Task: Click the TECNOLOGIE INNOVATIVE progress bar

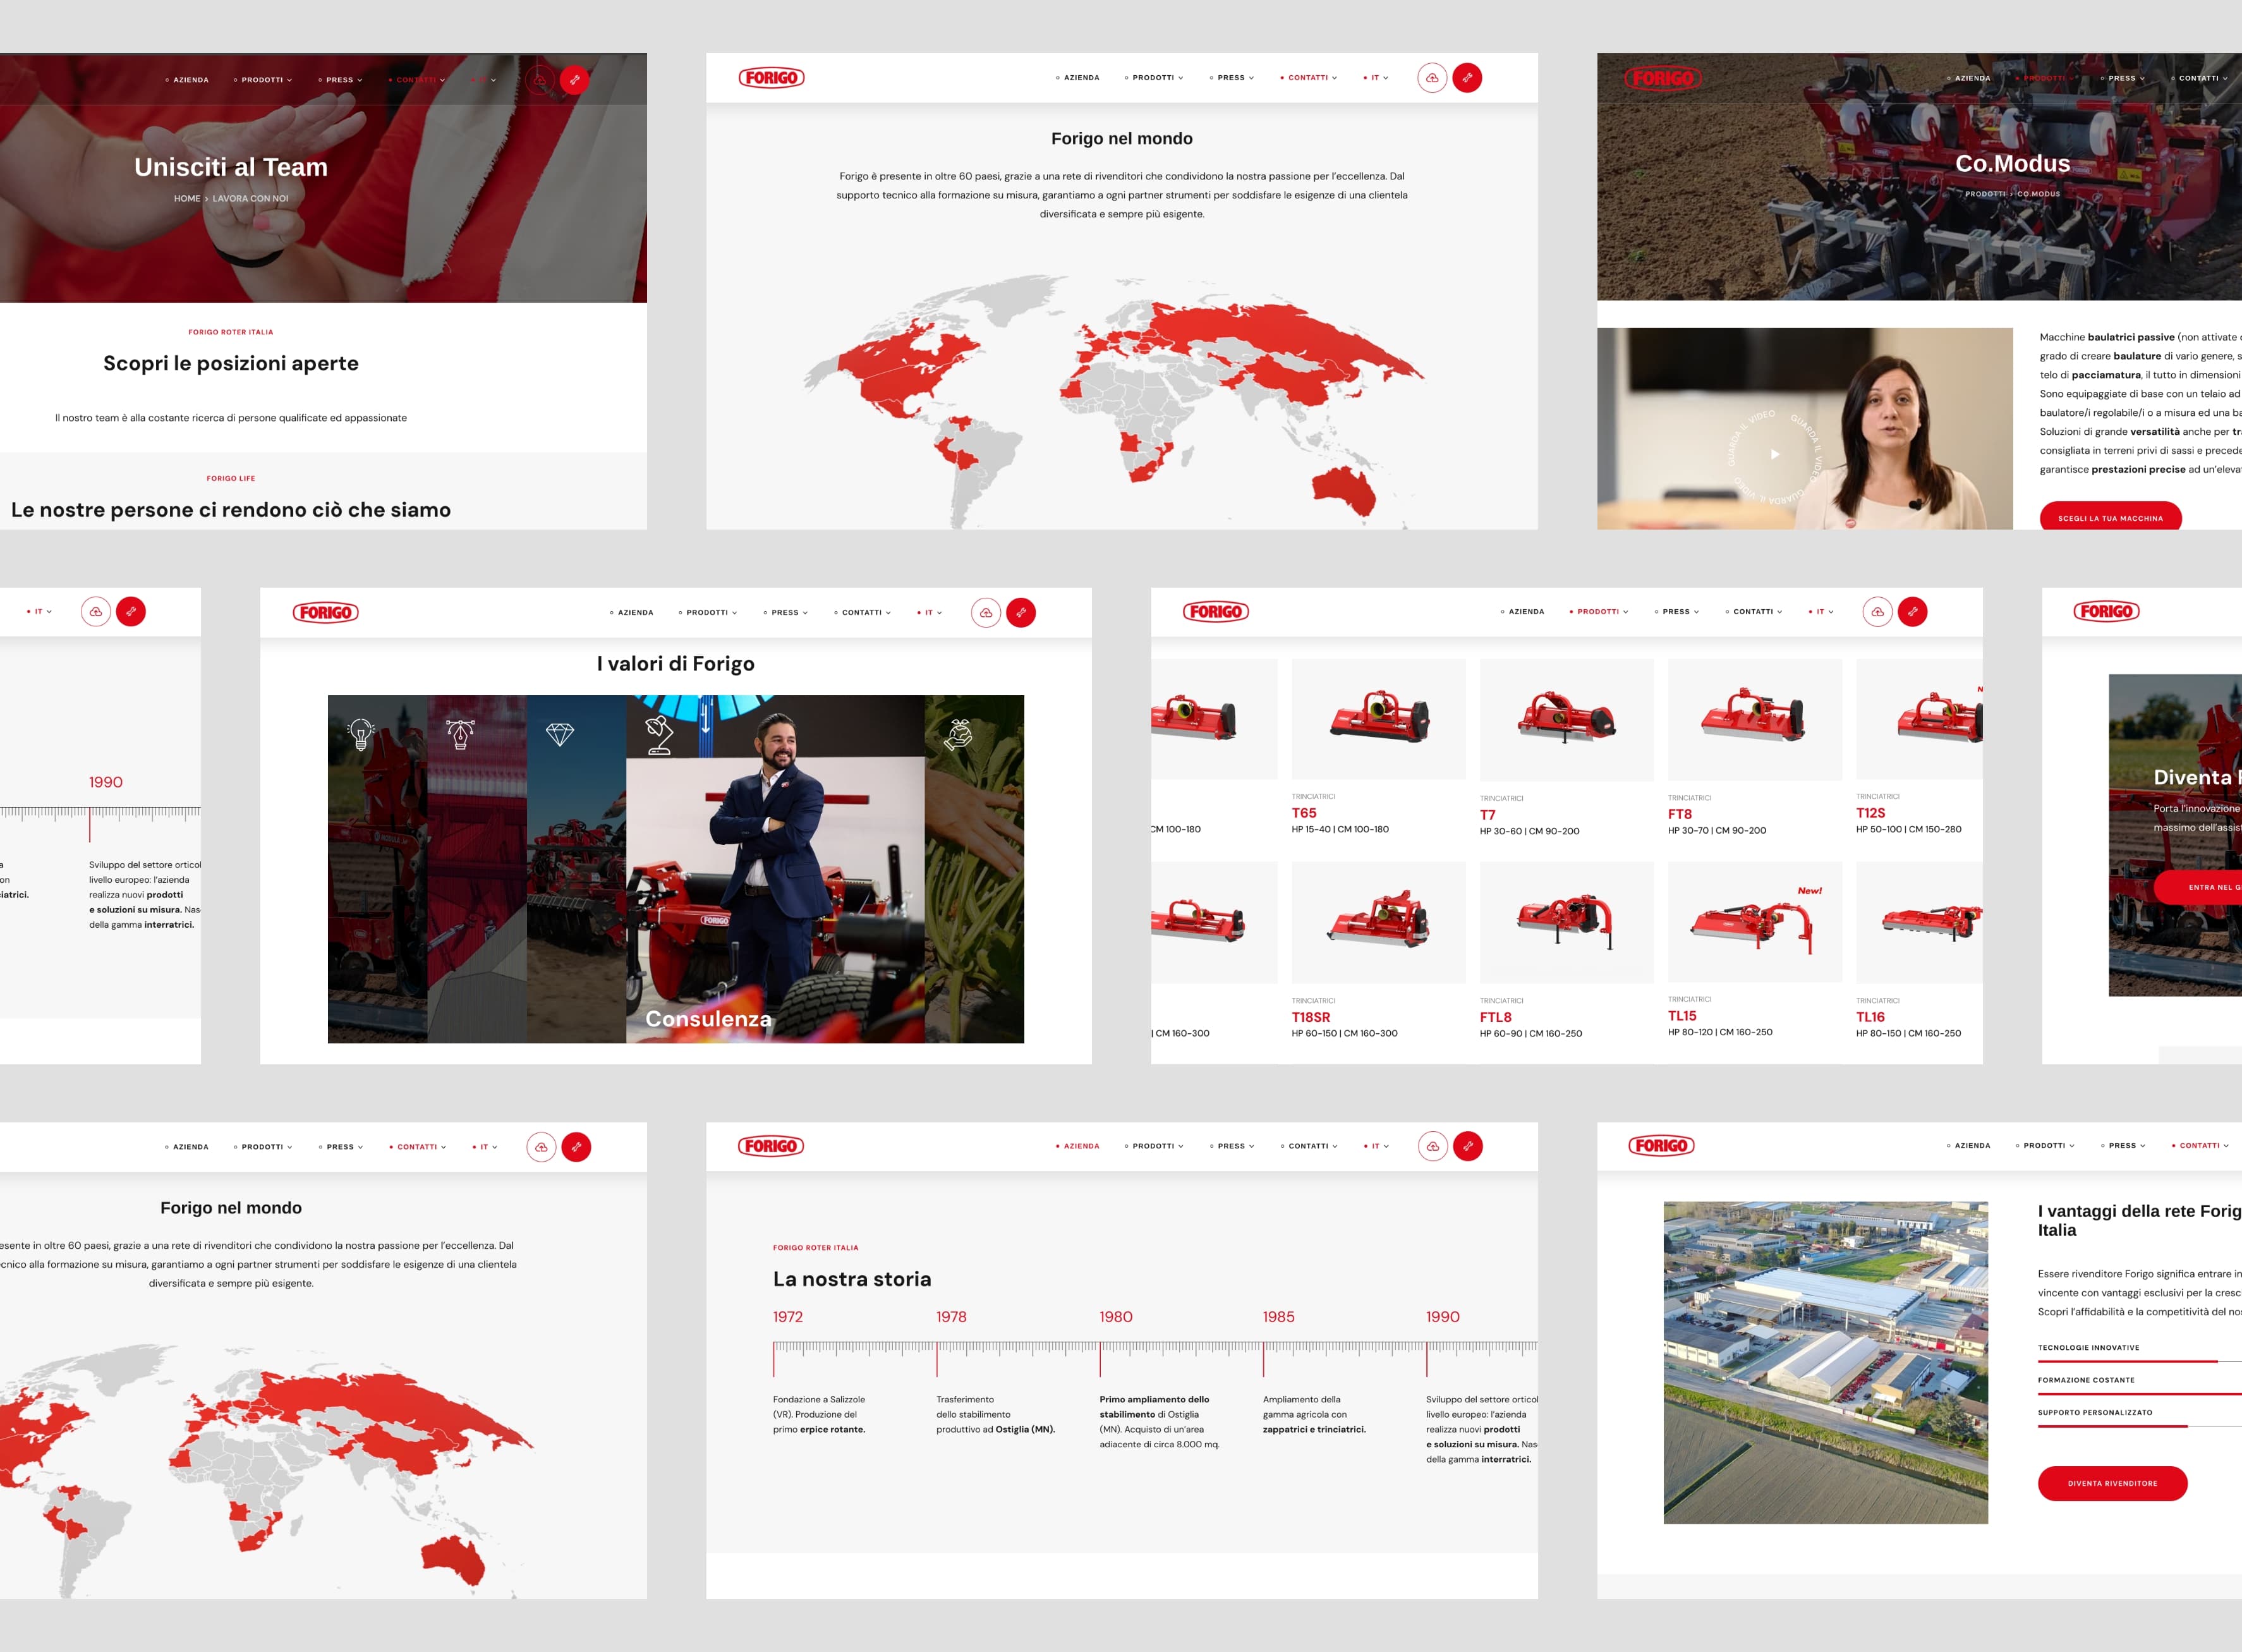Action: tap(2139, 1362)
